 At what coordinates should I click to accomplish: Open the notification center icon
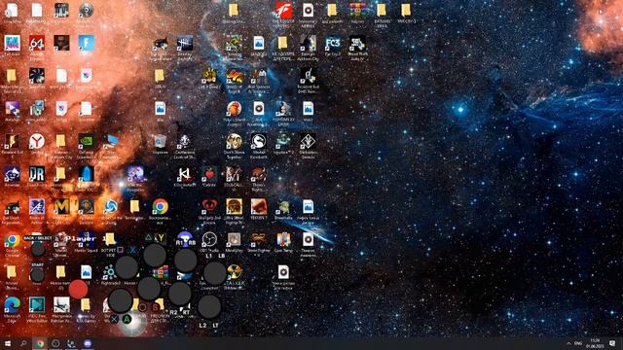[612, 343]
